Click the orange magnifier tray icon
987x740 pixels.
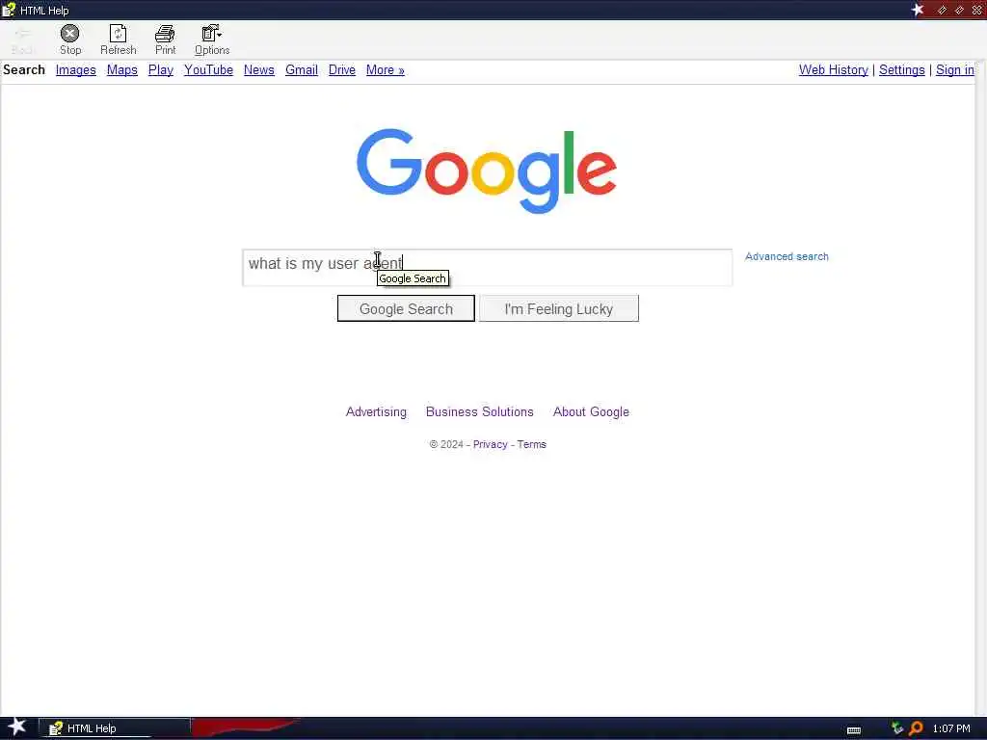916,728
